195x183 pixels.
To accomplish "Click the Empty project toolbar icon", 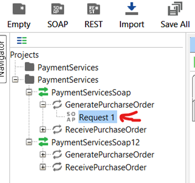I will click(19, 9).
